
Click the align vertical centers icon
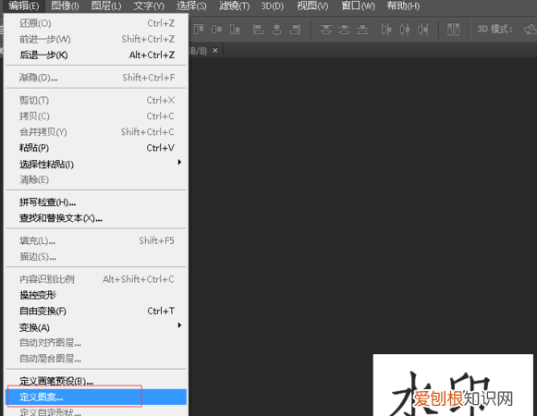coord(216,30)
